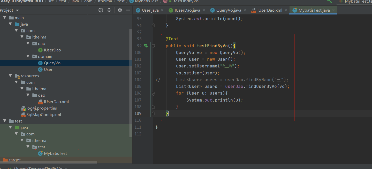Select the MybatisTest.java tab

click(x=314, y=10)
